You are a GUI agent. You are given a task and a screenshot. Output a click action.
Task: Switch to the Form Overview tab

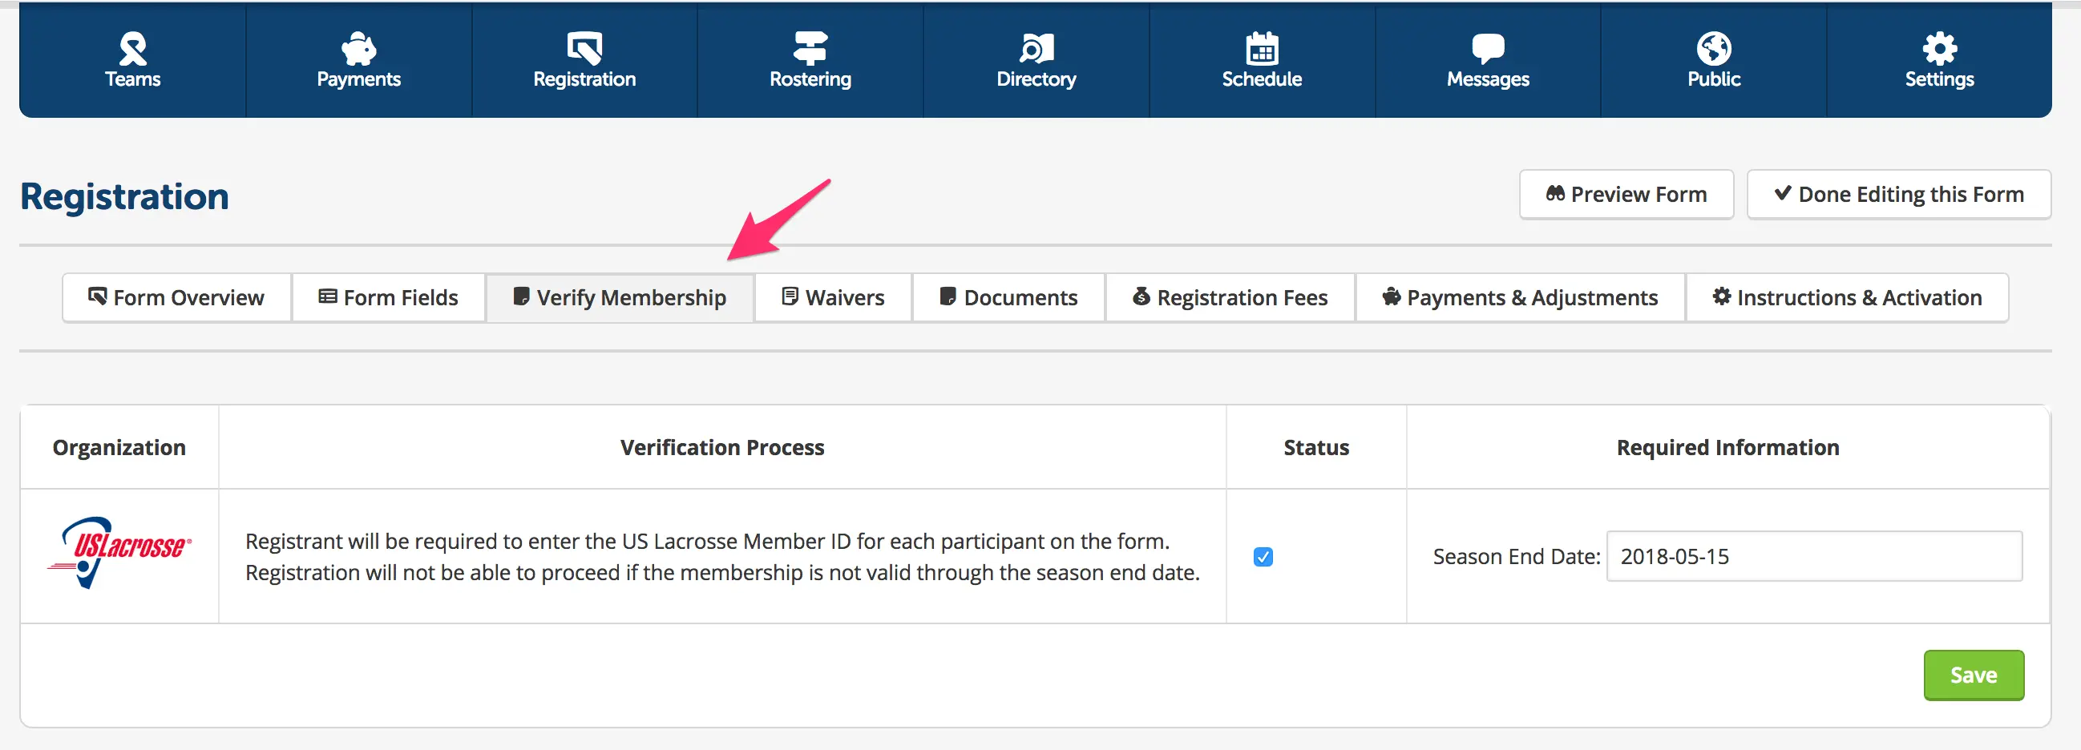pos(177,298)
